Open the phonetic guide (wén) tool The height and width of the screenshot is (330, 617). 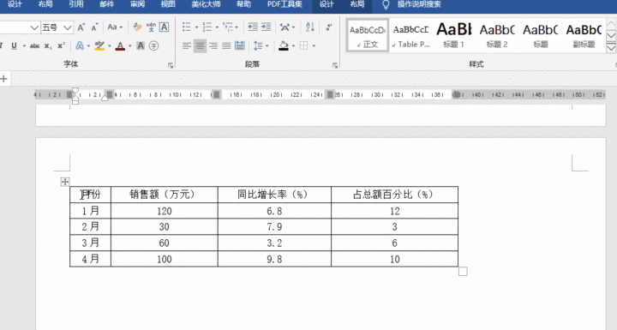[x=151, y=27]
